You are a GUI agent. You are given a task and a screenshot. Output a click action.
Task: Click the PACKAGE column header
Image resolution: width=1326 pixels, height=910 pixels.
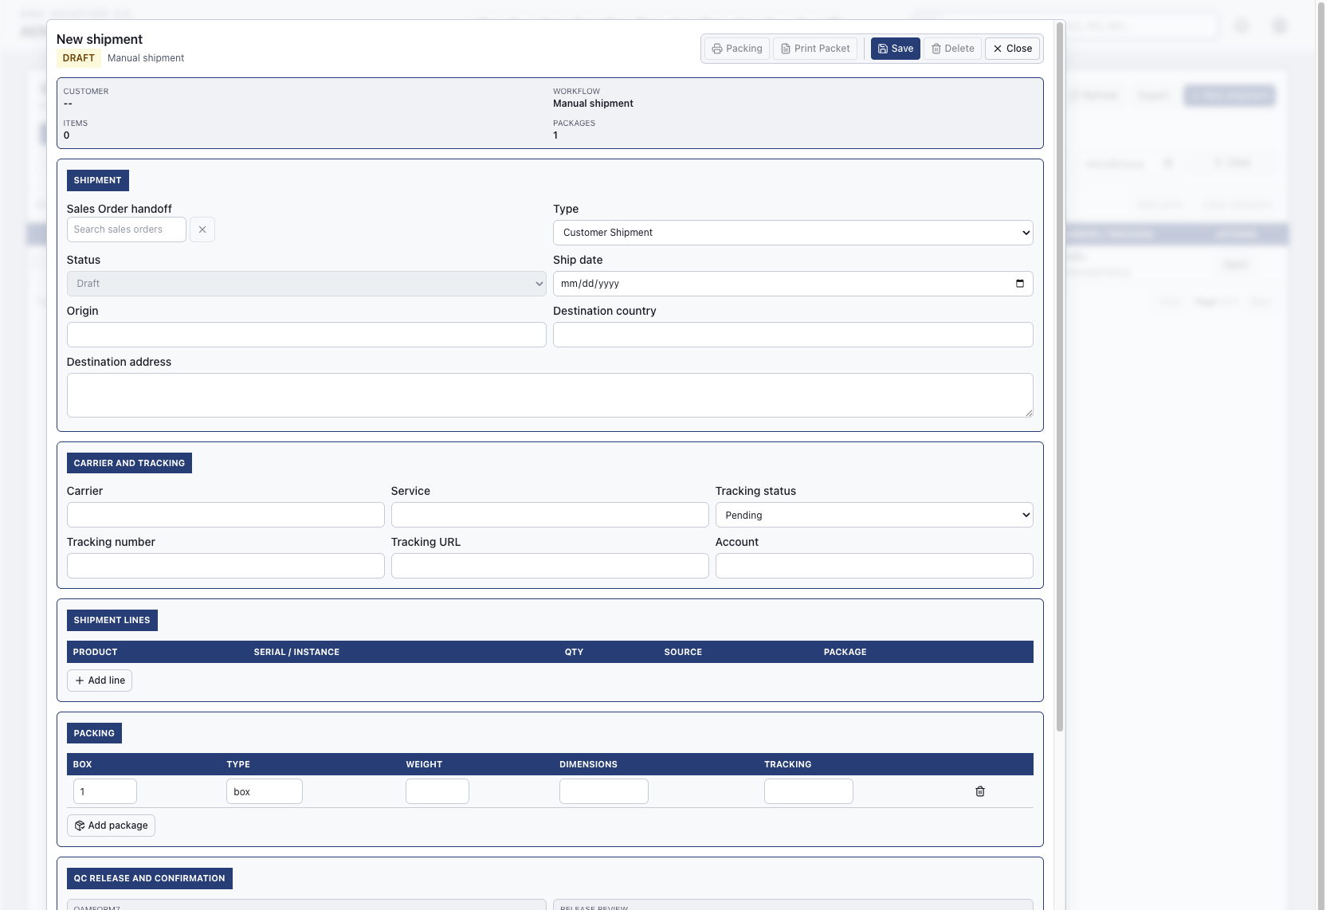tap(845, 652)
